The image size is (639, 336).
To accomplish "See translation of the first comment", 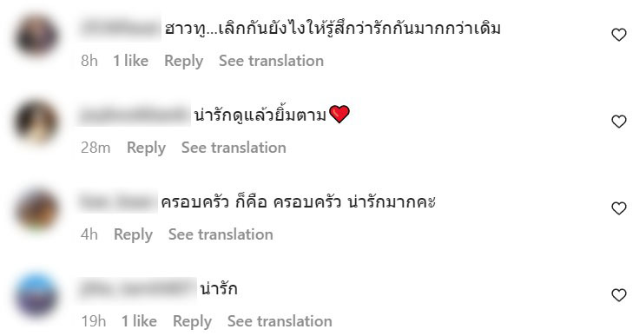I will point(272,61).
